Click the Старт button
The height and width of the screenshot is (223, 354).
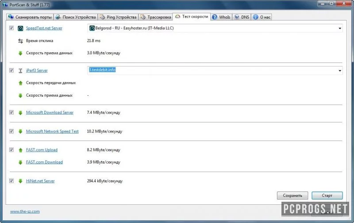click(327, 196)
